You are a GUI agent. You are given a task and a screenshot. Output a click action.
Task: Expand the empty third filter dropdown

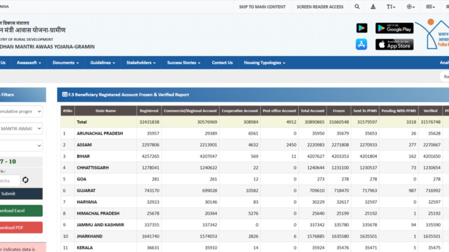pyautogui.click(x=20, y=145)
